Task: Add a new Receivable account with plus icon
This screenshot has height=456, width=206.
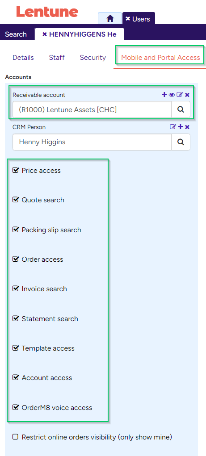Action: point(164,95)
